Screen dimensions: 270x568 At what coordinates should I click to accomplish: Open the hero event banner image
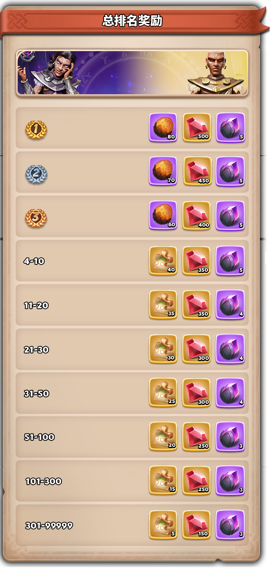click(x=132, y=73)
